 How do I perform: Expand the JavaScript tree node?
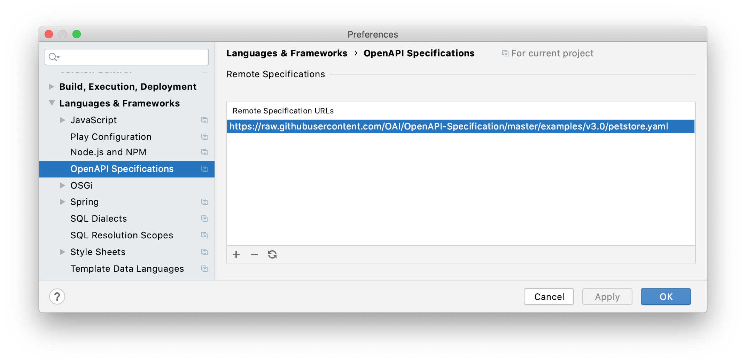tap(63, 120)
